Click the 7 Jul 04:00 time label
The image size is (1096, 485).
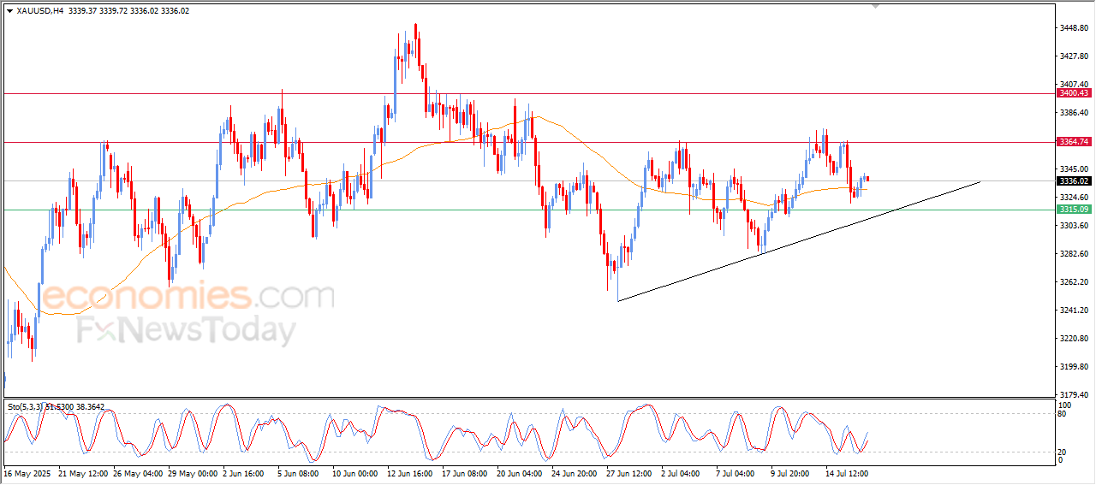pyautogui.click(x=736, y=473)
